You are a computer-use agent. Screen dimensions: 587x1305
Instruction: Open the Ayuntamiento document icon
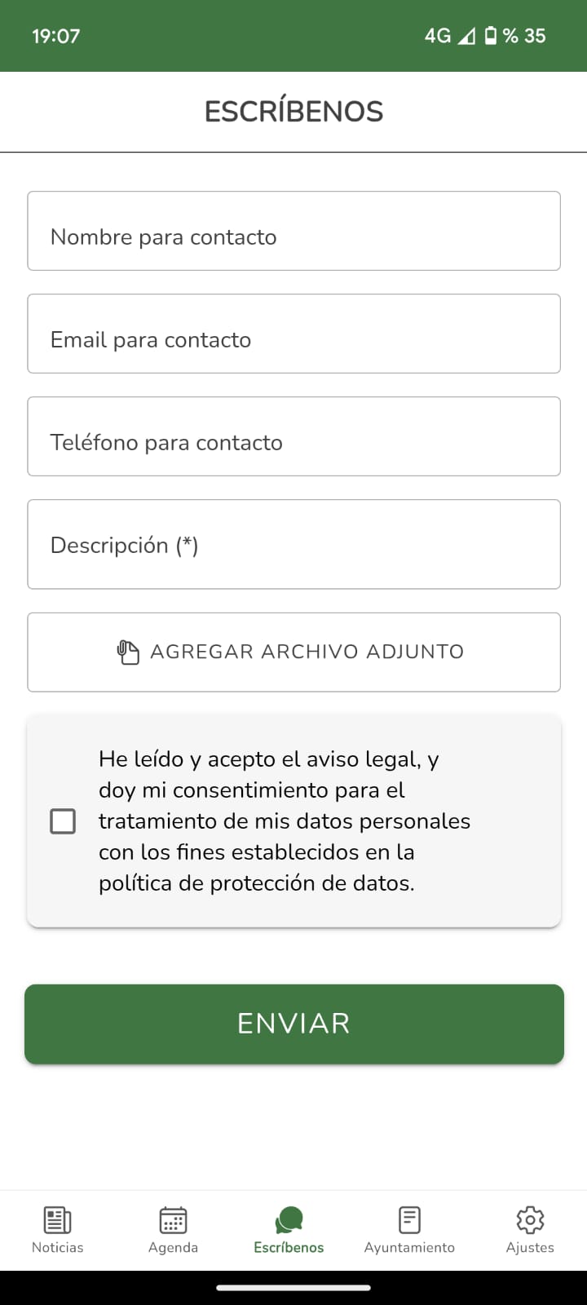(x=409, y=1220)
